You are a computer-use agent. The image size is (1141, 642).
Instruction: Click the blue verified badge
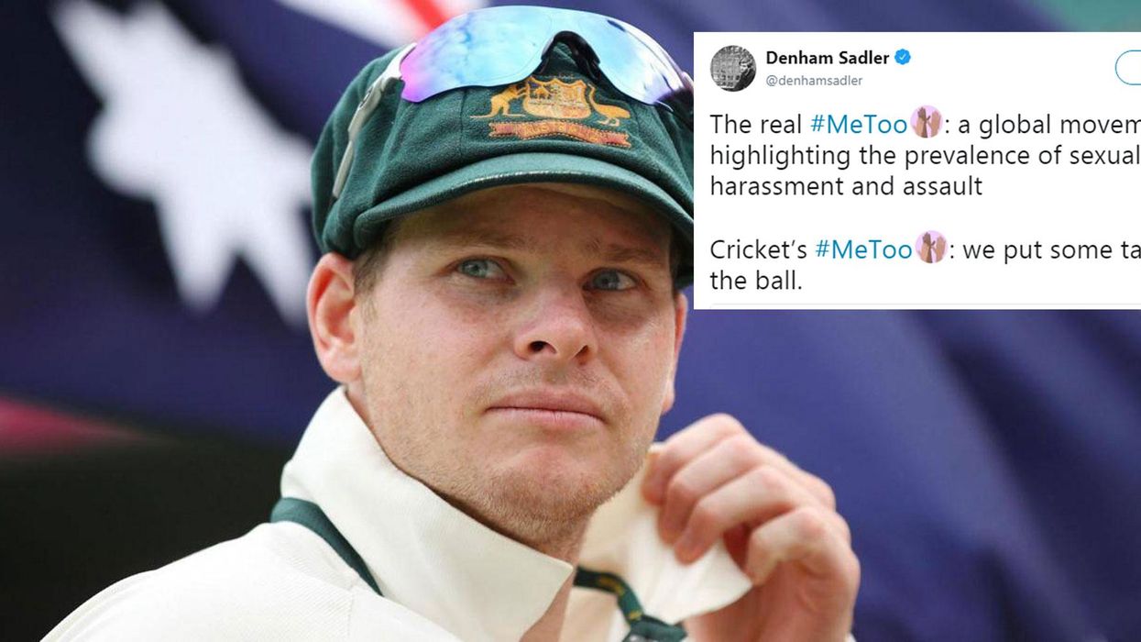pyautogui.click(x=903, y=58)
